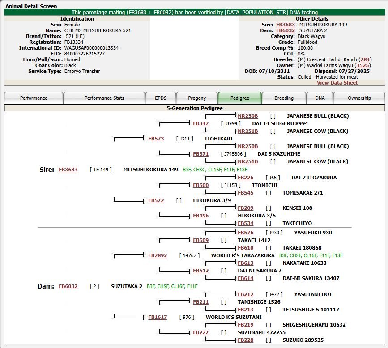388x348 pixels.
Task: Click the View Data Sheet link
Action: 337,83
